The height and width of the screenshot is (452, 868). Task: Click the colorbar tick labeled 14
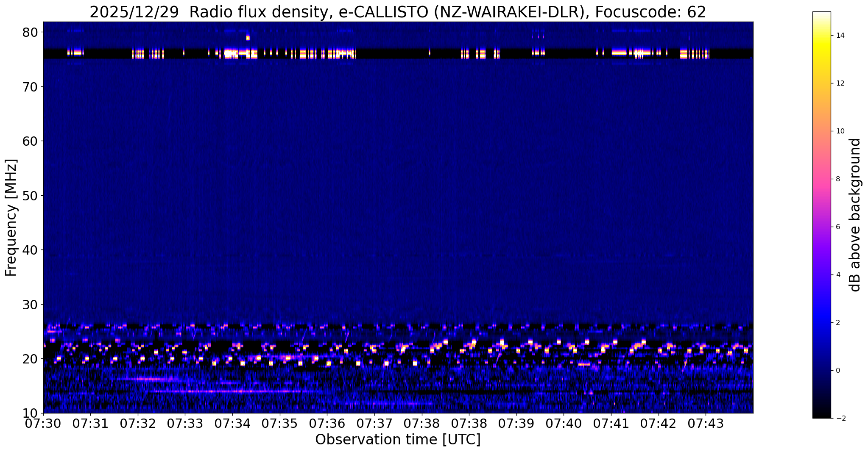pyautogui.click(x=840, y=36)
